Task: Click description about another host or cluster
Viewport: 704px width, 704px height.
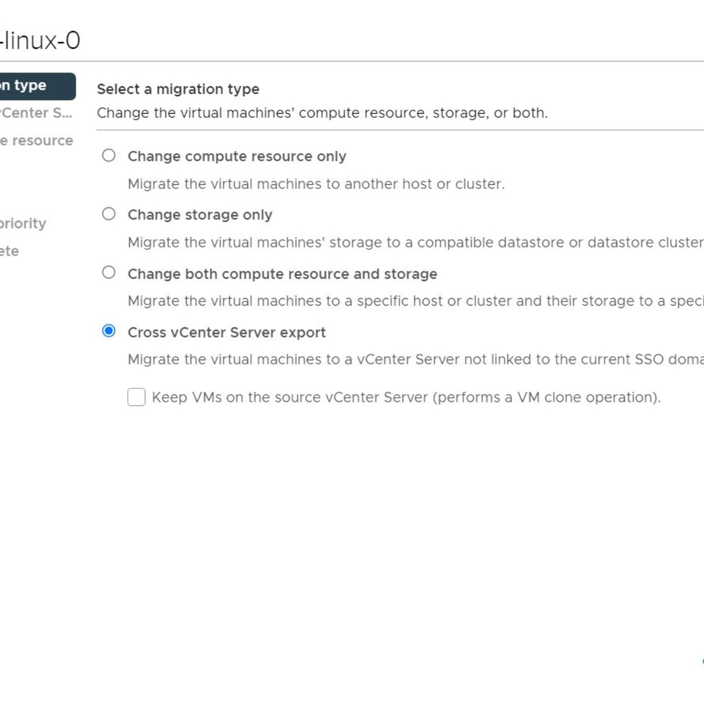Action: tap(316, 184)
